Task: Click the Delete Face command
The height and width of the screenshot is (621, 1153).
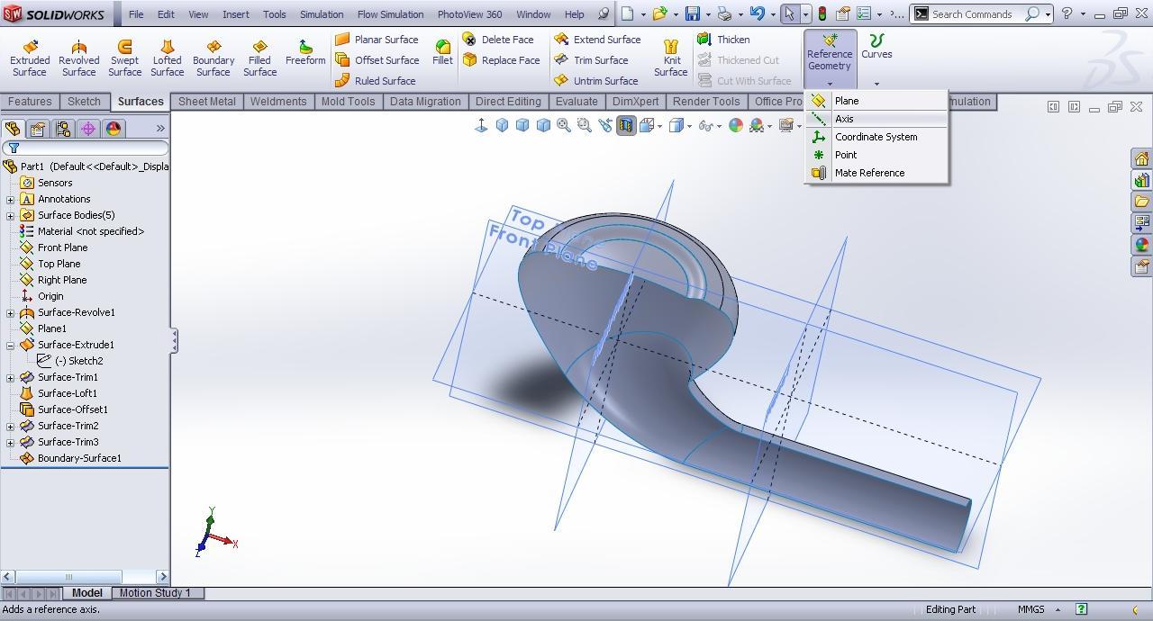Action: point(498,40)
